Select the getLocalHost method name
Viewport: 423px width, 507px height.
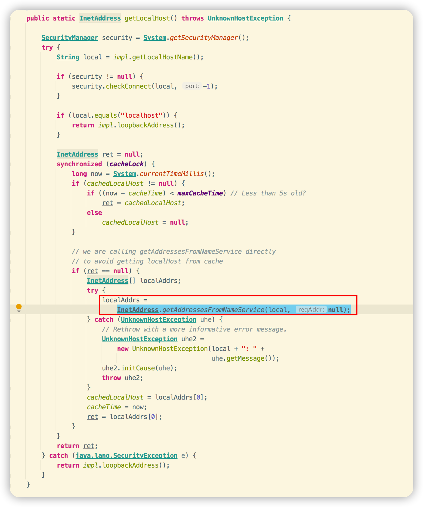click(x=147, y=18)
